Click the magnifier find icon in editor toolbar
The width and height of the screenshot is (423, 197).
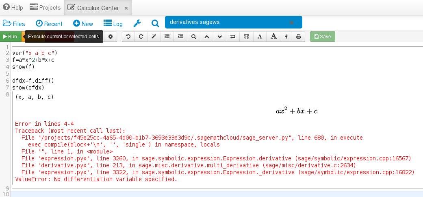pos(194,37)
